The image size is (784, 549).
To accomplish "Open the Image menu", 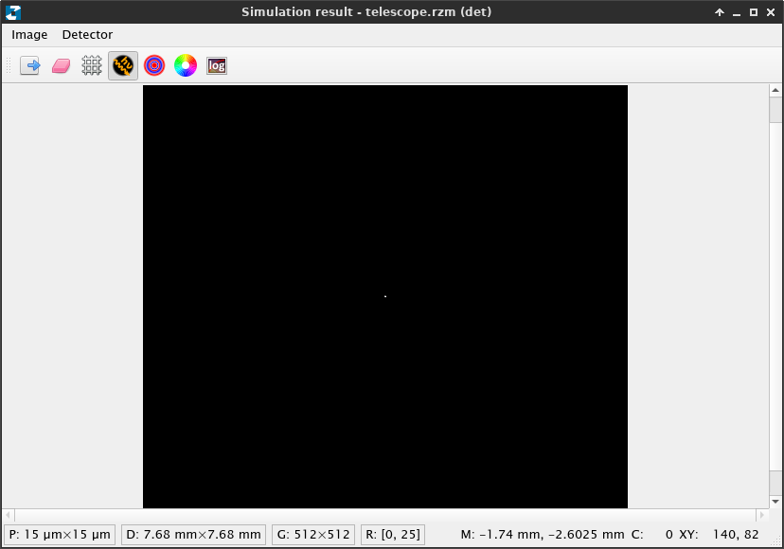I will (29, 34).
